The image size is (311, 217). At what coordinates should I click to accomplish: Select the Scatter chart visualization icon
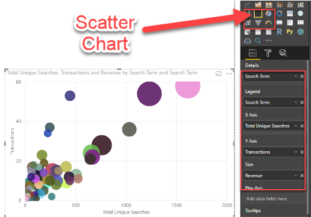tap(258, 14)
